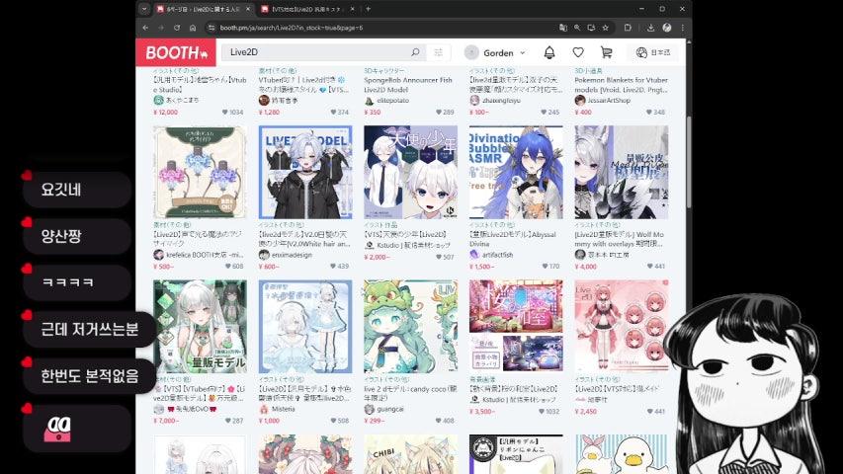Go forward in the browser
Screen dimensions: 843x474
(x=161, y=28)
